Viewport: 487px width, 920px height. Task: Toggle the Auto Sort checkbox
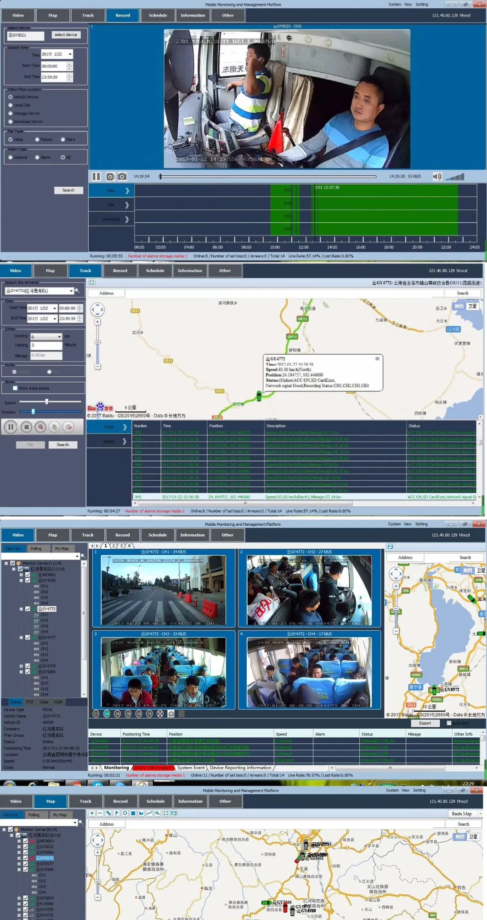[x=449, y=723]
